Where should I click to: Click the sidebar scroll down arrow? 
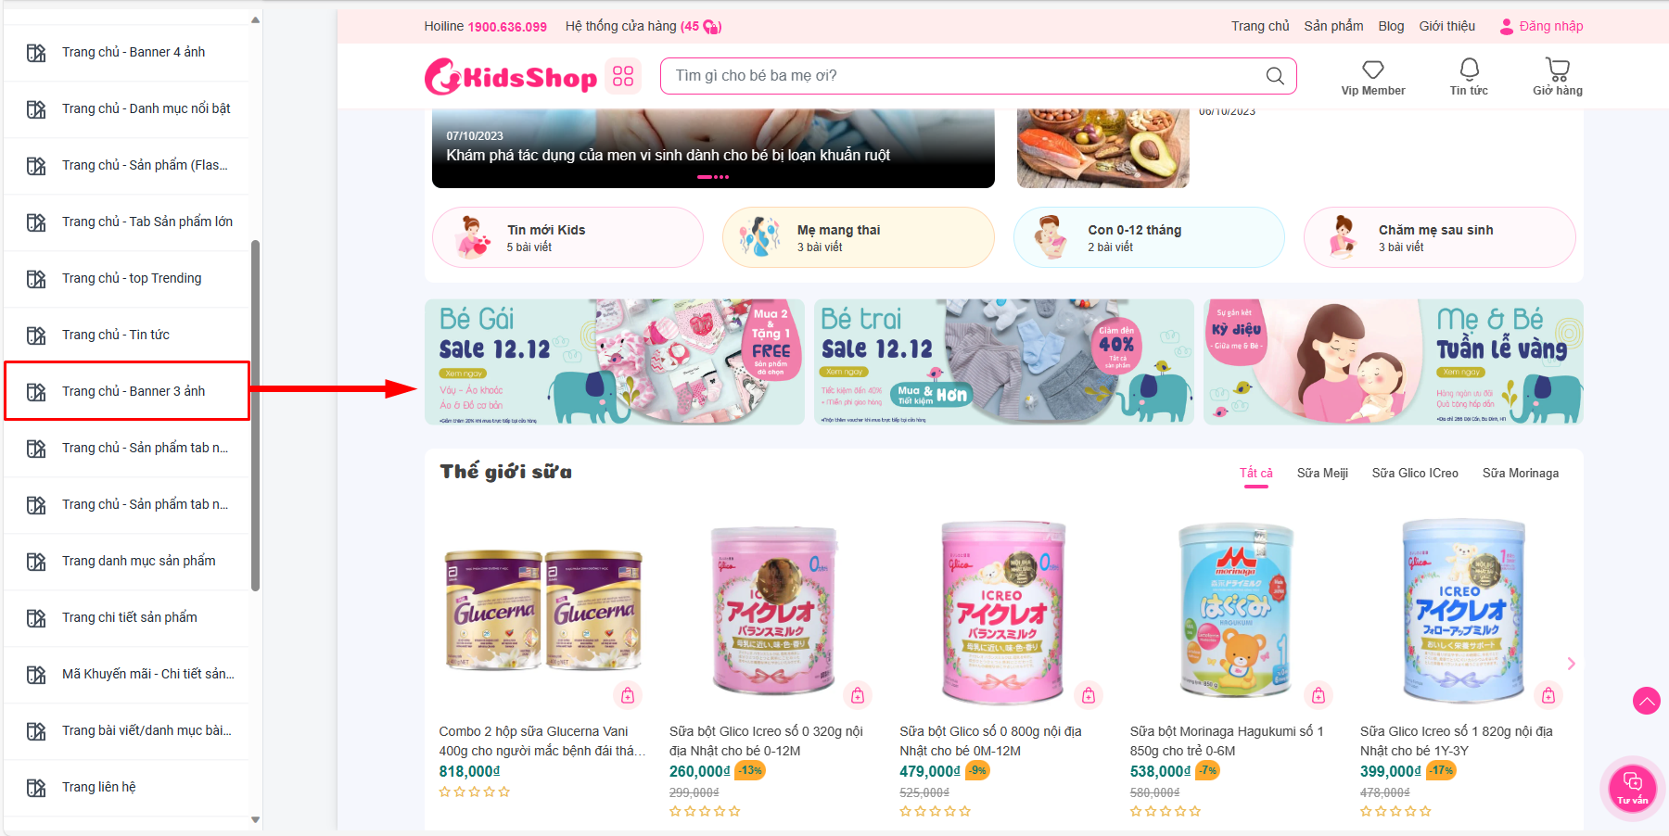pos(256,820)
